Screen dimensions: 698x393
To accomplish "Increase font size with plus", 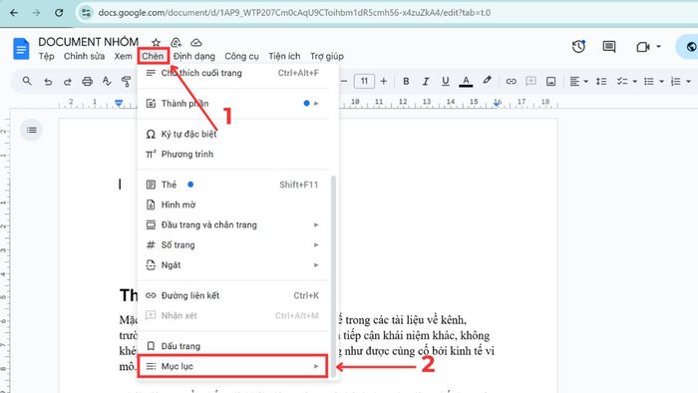I will pyautogui.click(x=384, y=81).
